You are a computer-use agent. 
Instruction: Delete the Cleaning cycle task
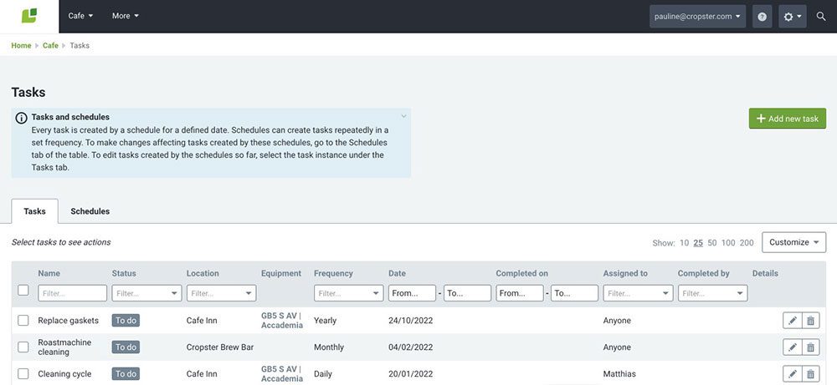coord(810,374)
